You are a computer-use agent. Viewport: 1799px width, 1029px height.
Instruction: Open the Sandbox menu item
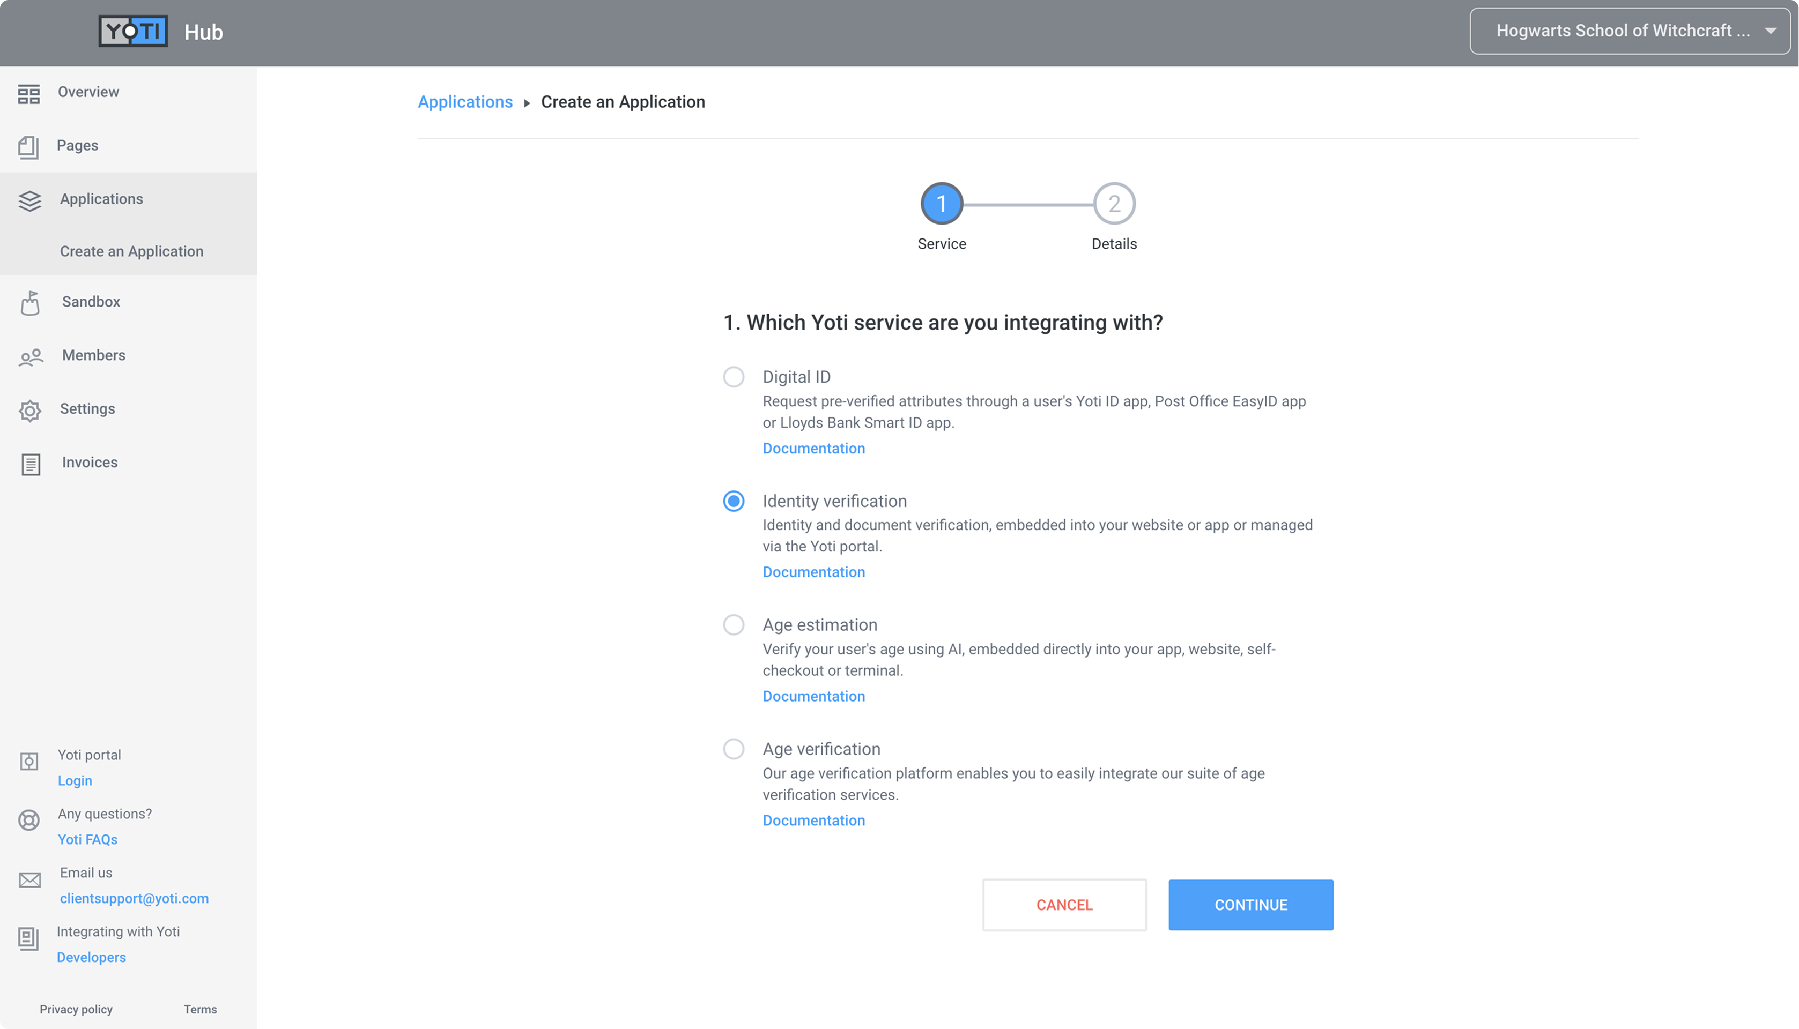pos(91,302)
